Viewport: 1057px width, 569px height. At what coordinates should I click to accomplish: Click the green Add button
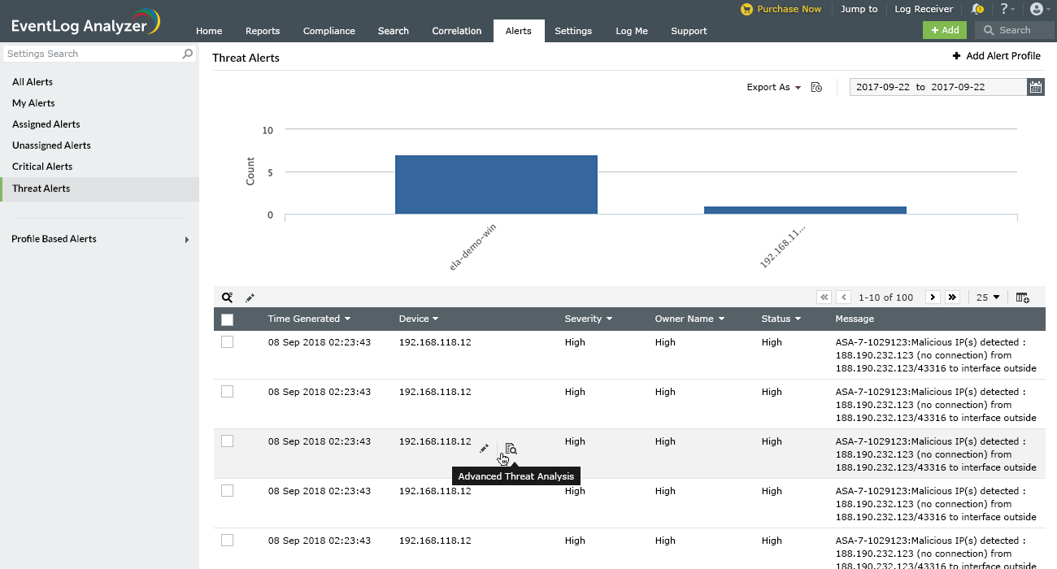(944, 30)
